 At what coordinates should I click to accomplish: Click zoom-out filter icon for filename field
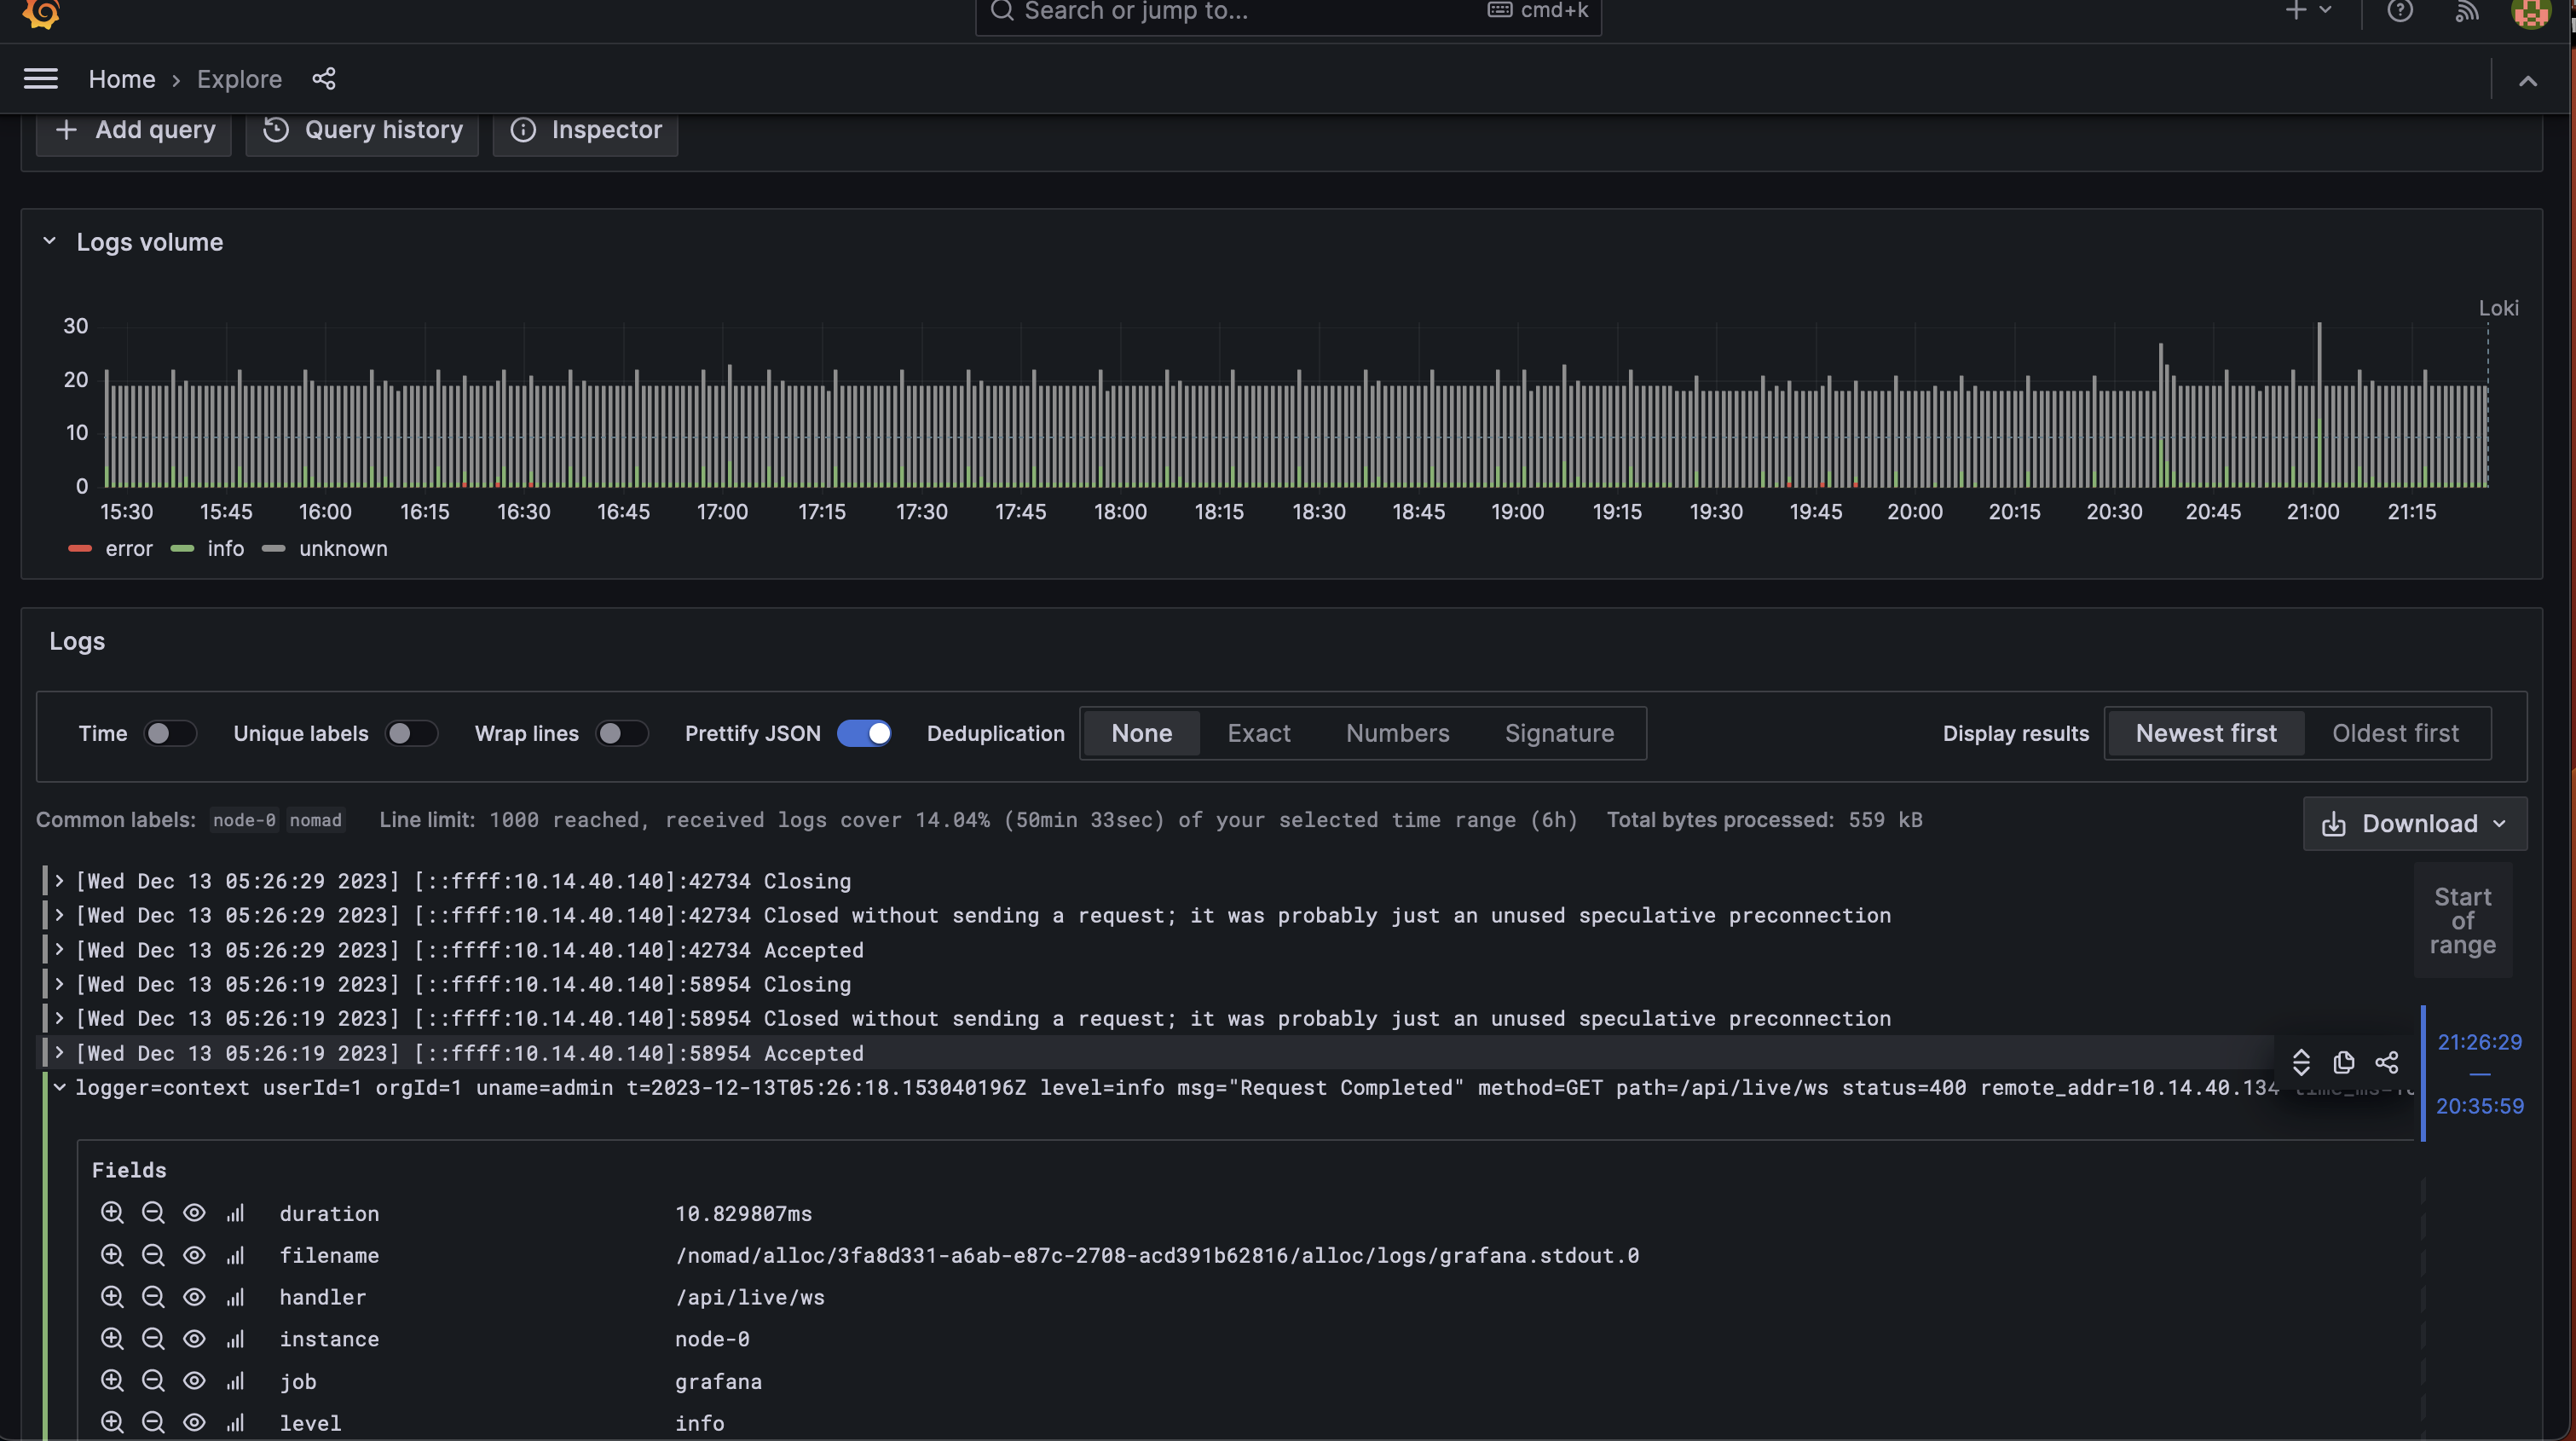click(153, 1255)
